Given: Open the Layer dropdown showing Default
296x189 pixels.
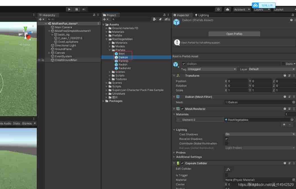Looking at the screenshot, I should tap(272, 69).
